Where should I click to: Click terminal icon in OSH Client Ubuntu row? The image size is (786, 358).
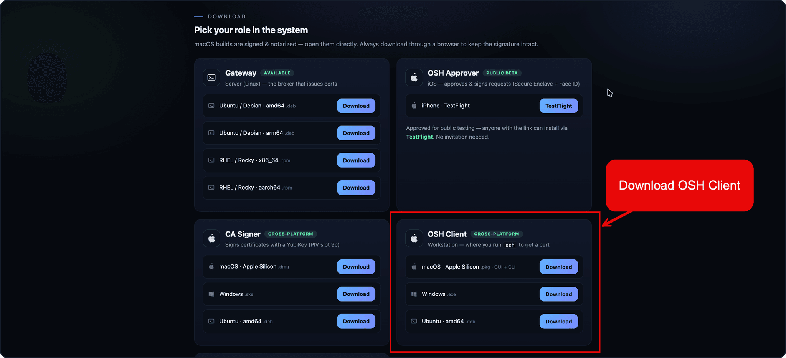(414, 321)
